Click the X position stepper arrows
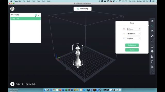Screen dimensions: 165x92 (x=139, y=29)
